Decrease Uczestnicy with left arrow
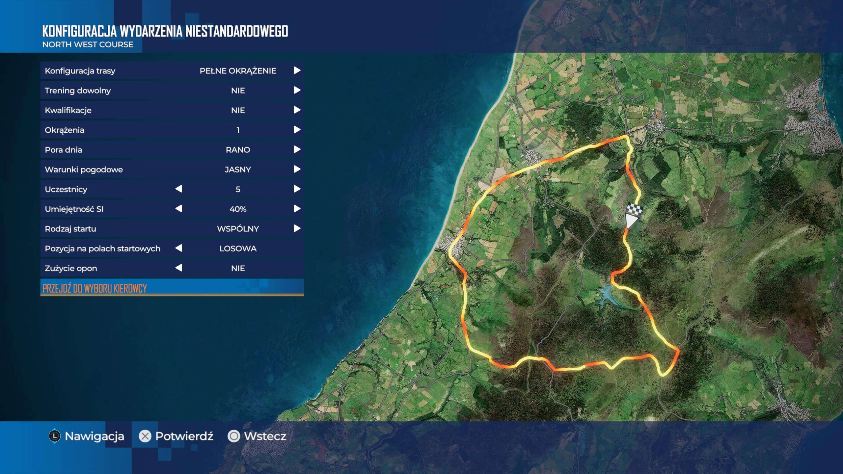This screenshot has width=843, height=474. click(x=179, y=189)
